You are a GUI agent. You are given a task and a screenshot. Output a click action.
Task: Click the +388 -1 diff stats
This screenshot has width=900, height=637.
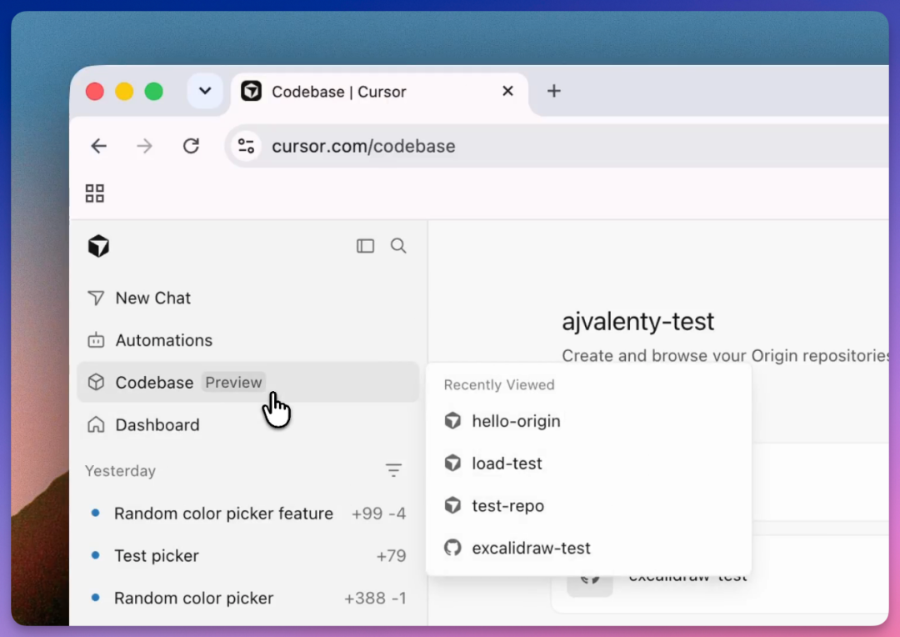375,598
